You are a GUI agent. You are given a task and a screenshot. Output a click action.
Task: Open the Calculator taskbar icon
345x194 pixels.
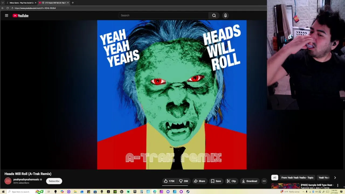point(141,192)
